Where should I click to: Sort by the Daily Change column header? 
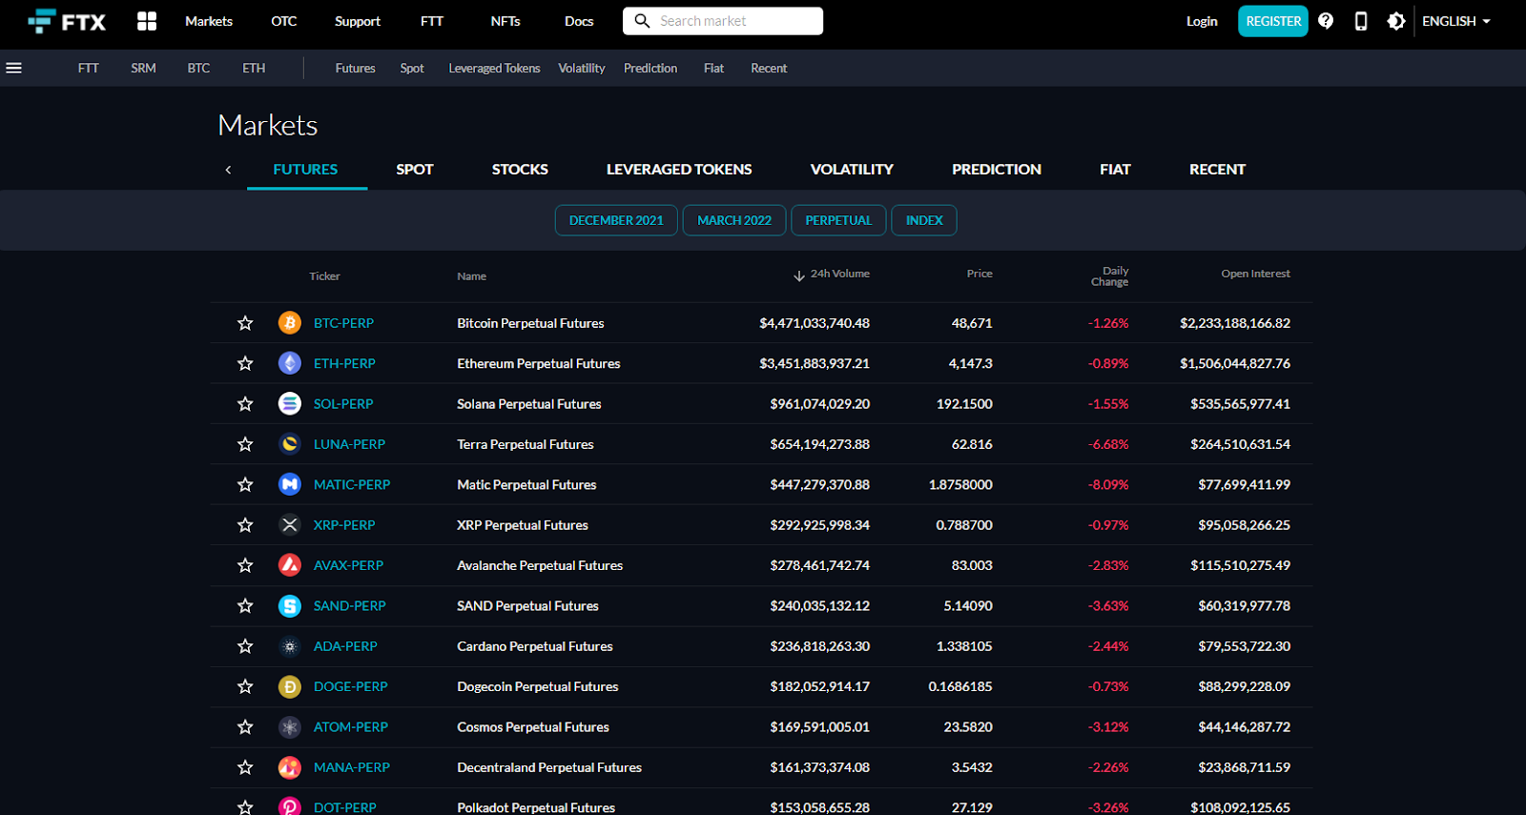pyautogui.click(x=1110, y=276)
